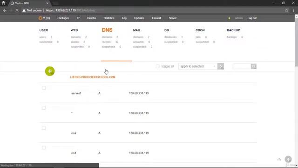The image size is (298, 168).
Task: Open the IP menu
Action: pos(78,18)
